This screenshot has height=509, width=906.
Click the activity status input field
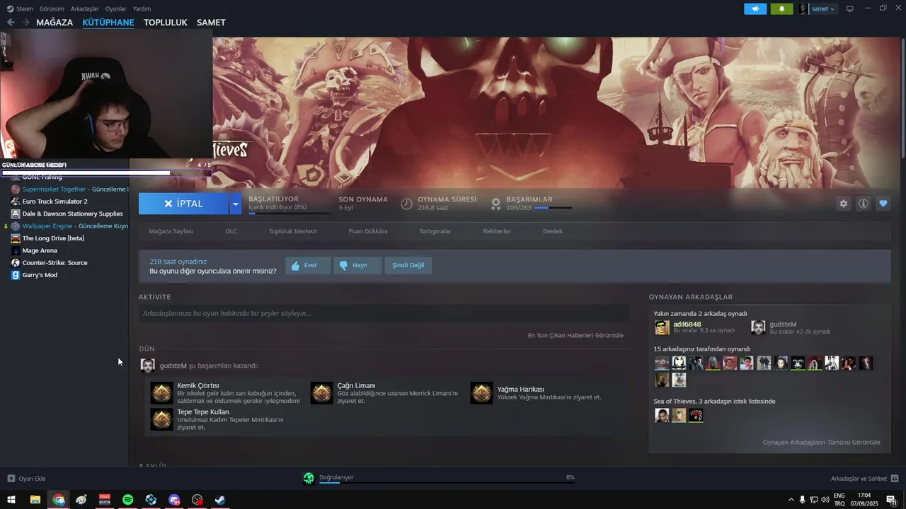384,313
